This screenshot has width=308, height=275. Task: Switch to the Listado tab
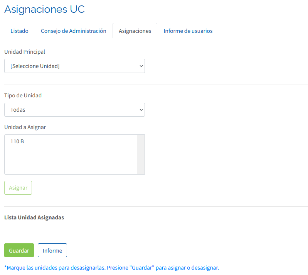[x=19, y=31]
